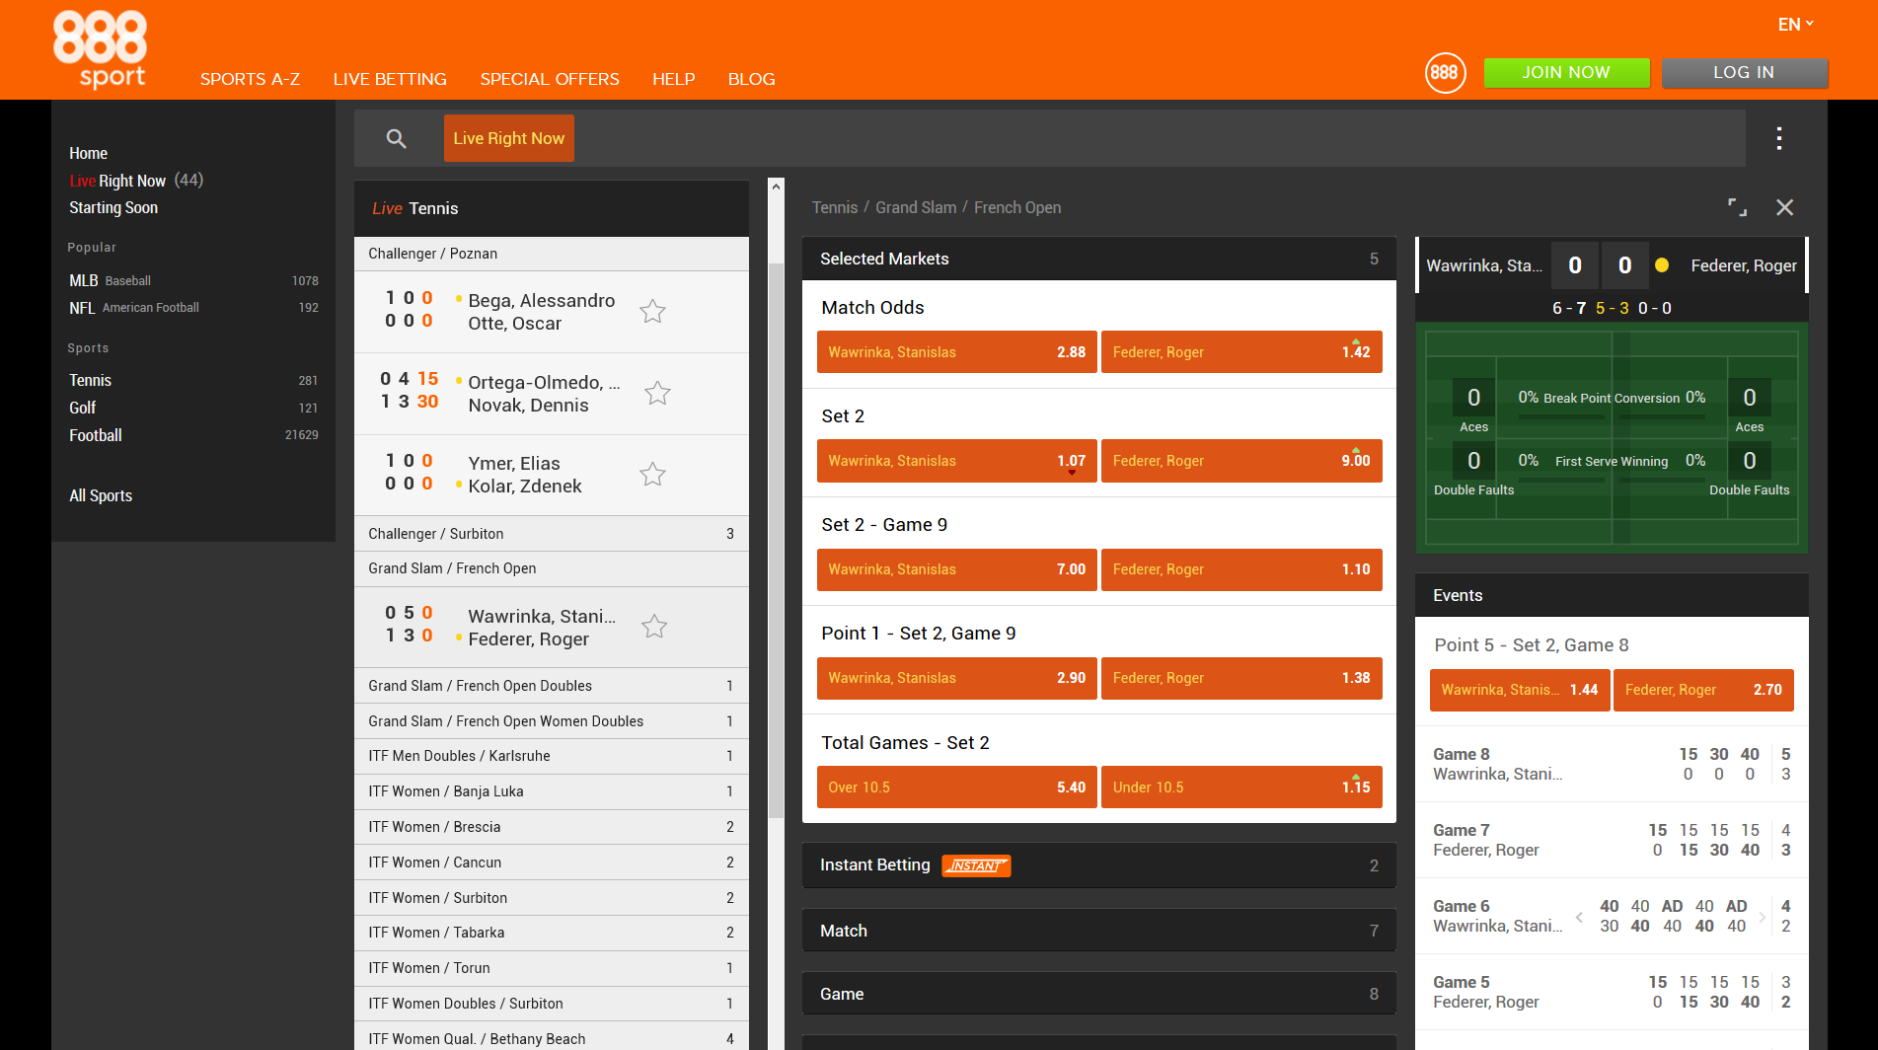
Task: Click the round 888 badge icon
Action: (x=1445, y=72)
